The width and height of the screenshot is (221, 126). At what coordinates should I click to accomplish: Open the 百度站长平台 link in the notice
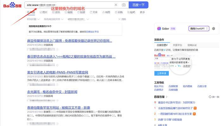[92, 32]
